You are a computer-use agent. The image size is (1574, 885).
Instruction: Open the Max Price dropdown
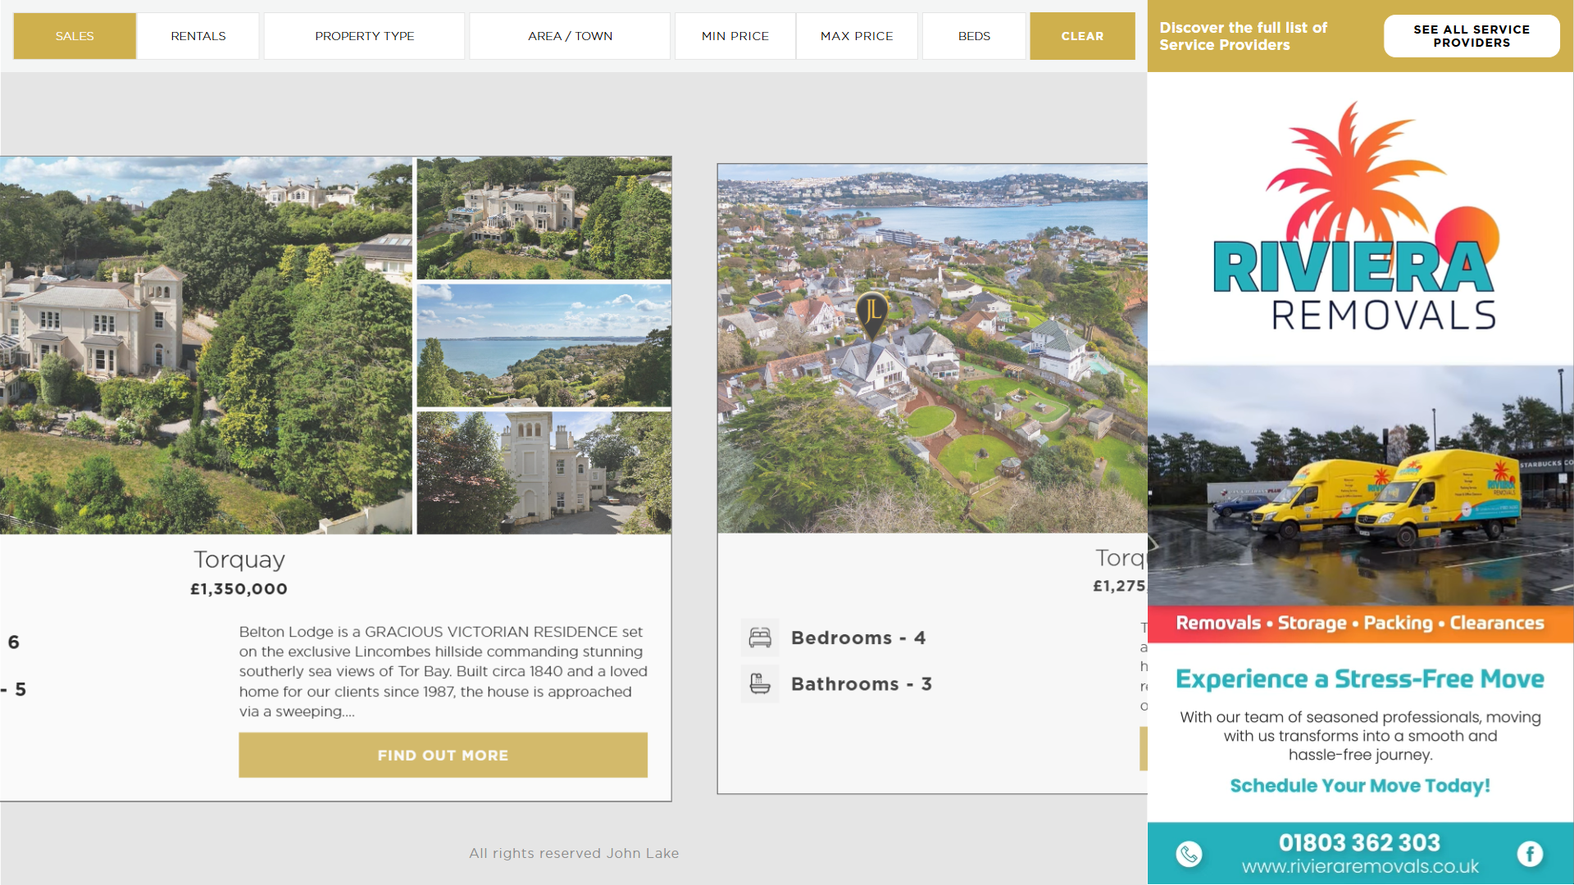[x=857, y=36]
